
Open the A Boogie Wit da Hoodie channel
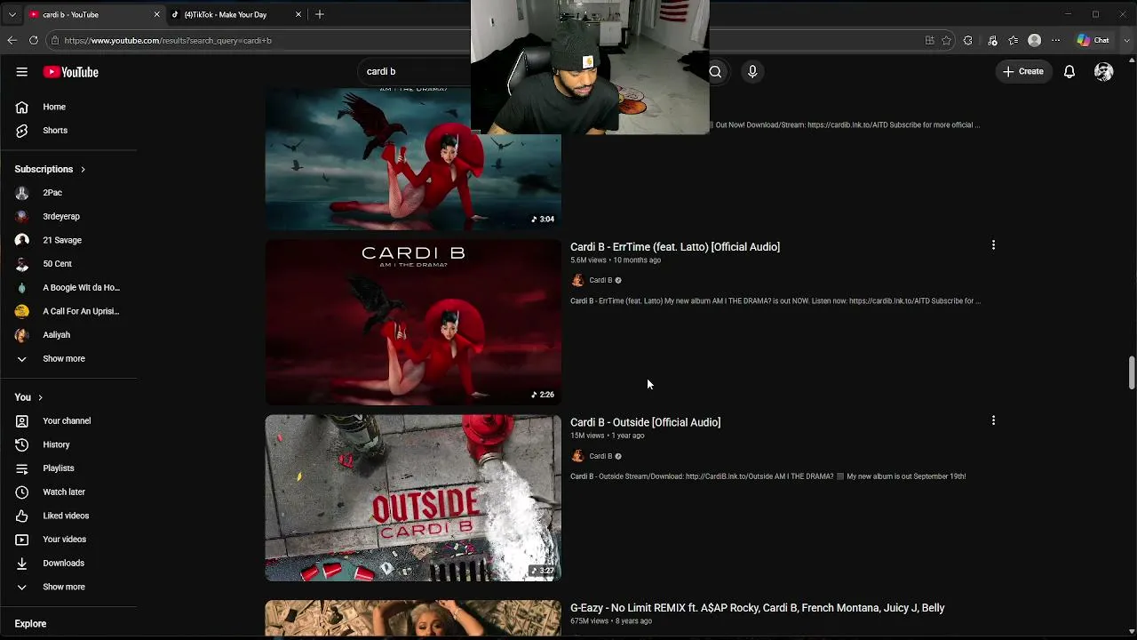point(68,288)
